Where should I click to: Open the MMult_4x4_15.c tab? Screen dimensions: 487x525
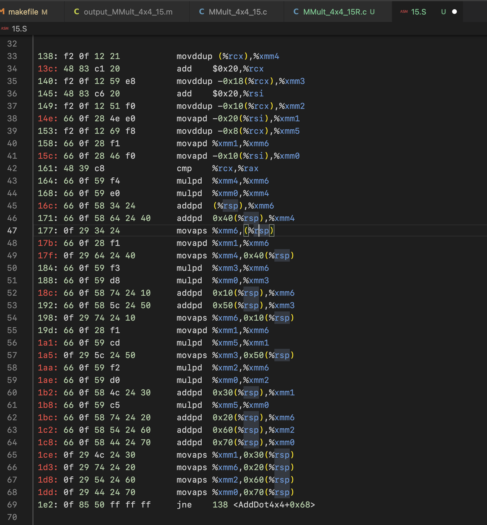pos(238,12)
